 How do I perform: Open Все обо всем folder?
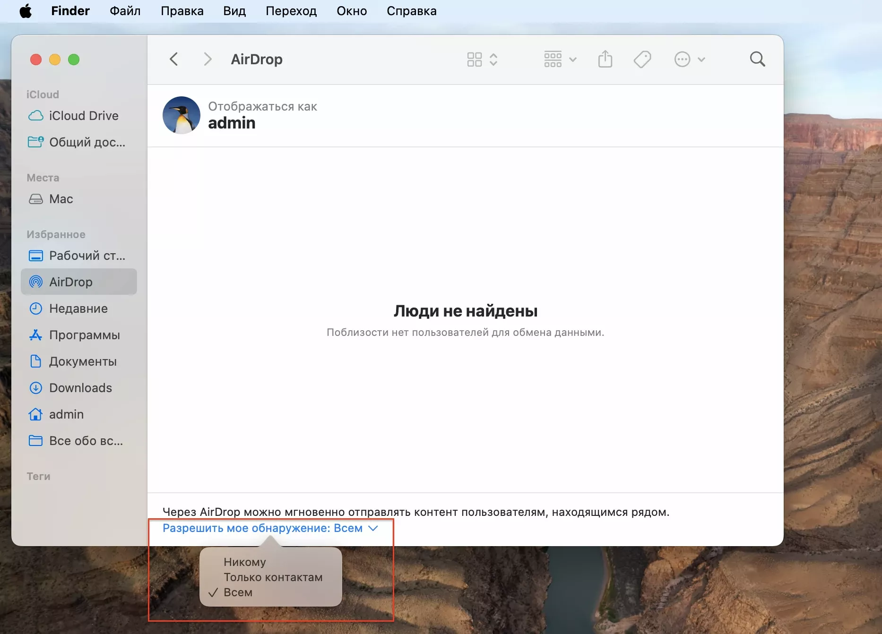79,441
